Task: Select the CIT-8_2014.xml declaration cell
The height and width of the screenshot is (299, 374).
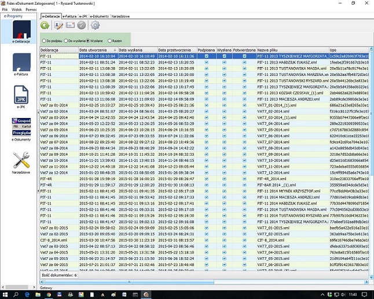Action: 59,240
